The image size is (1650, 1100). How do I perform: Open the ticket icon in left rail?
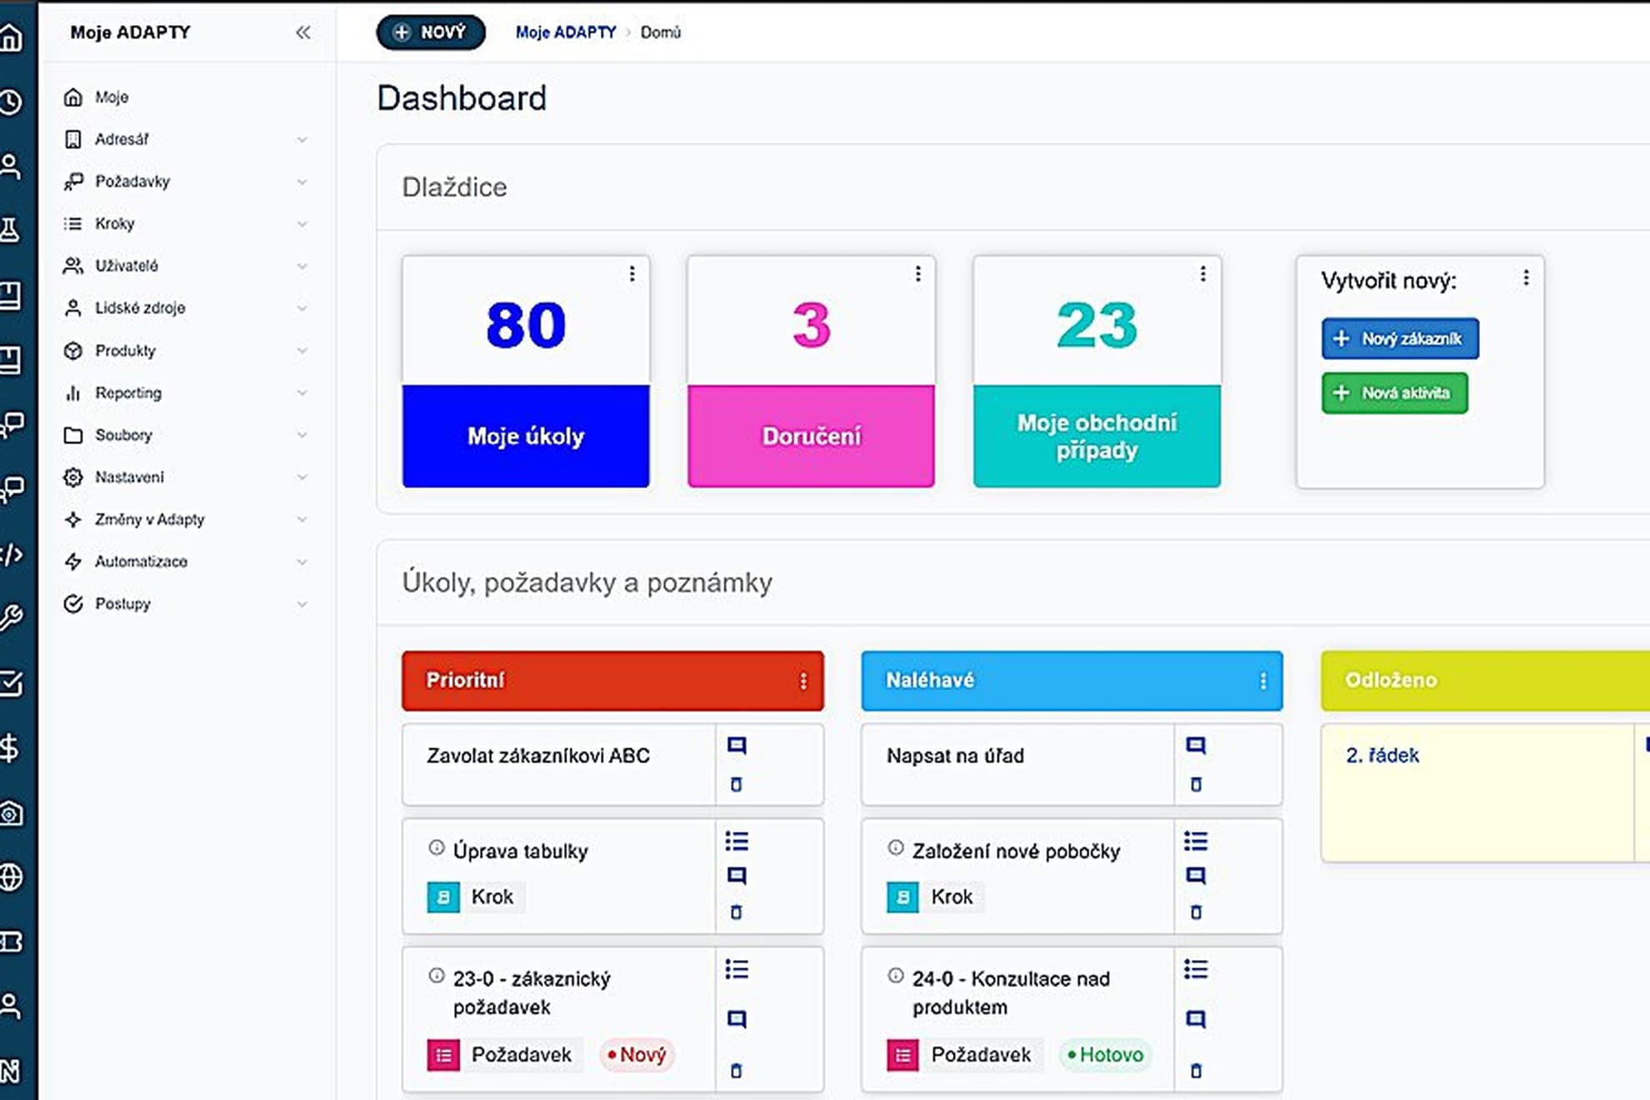(x=11, y=942)
